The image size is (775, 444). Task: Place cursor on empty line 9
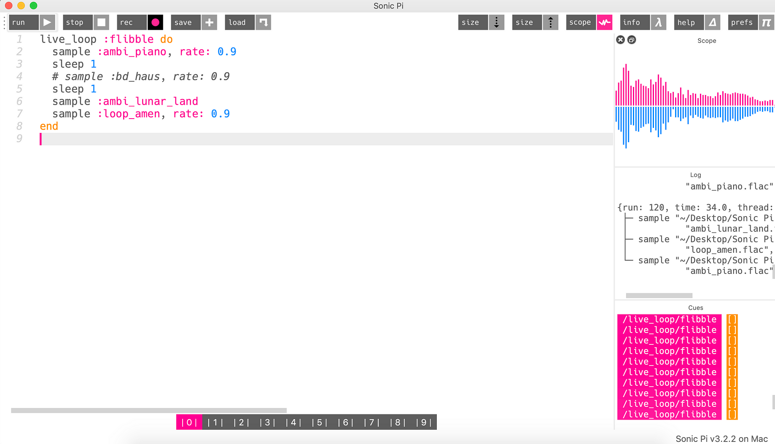326,139
